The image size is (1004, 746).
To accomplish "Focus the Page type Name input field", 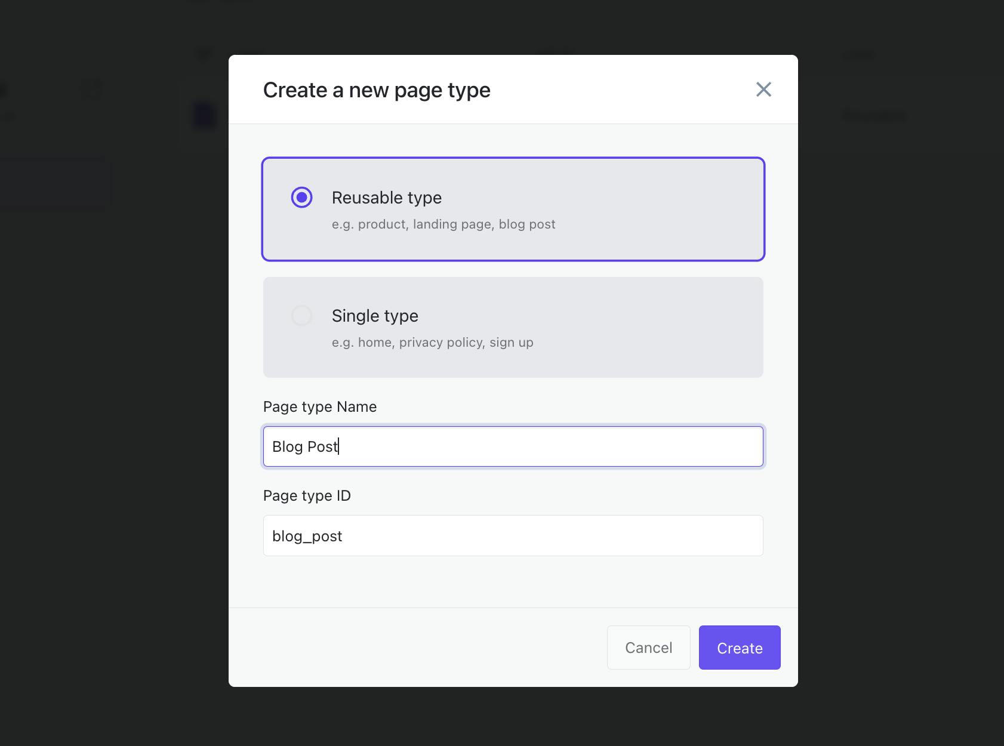I will point(513,446).
